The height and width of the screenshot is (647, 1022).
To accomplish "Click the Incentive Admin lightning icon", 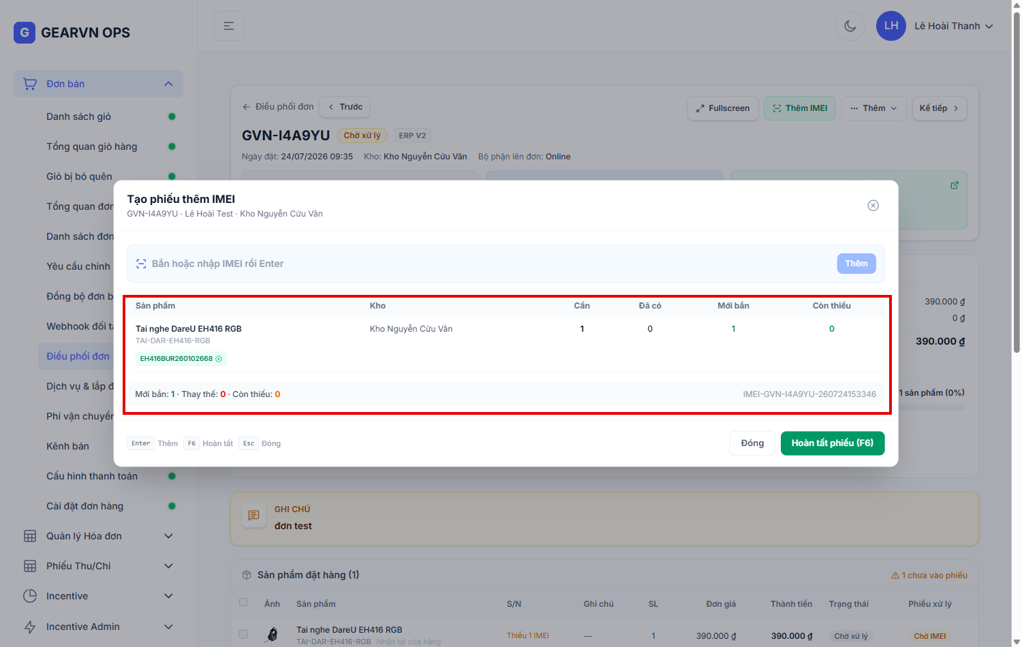I will 30,627.
